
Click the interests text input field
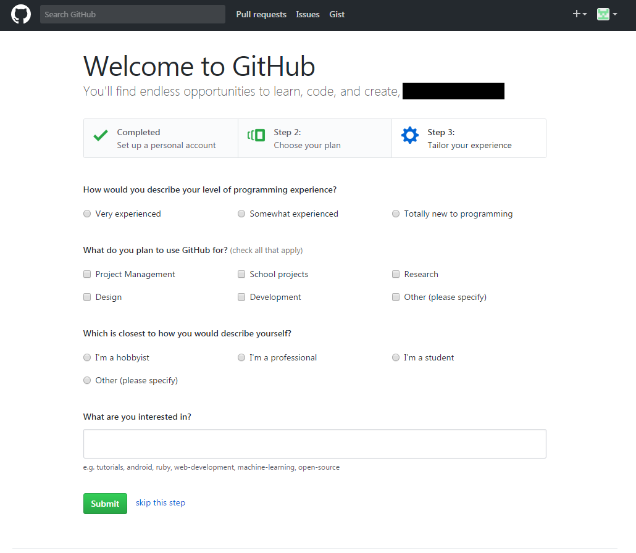tap(314, 443)
